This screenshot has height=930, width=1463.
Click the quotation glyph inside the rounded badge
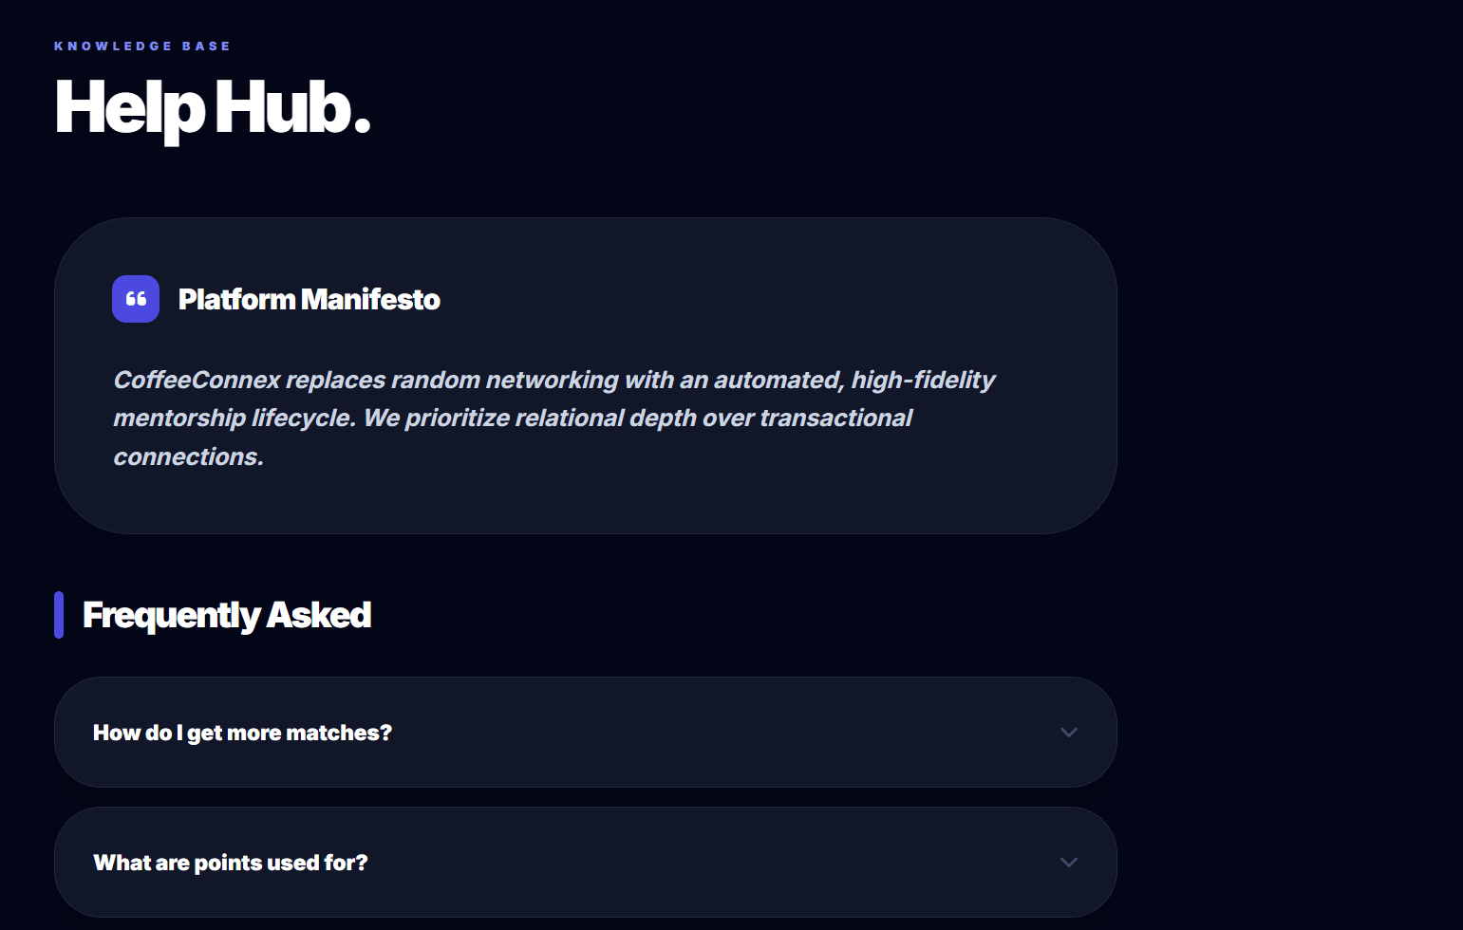135,299
